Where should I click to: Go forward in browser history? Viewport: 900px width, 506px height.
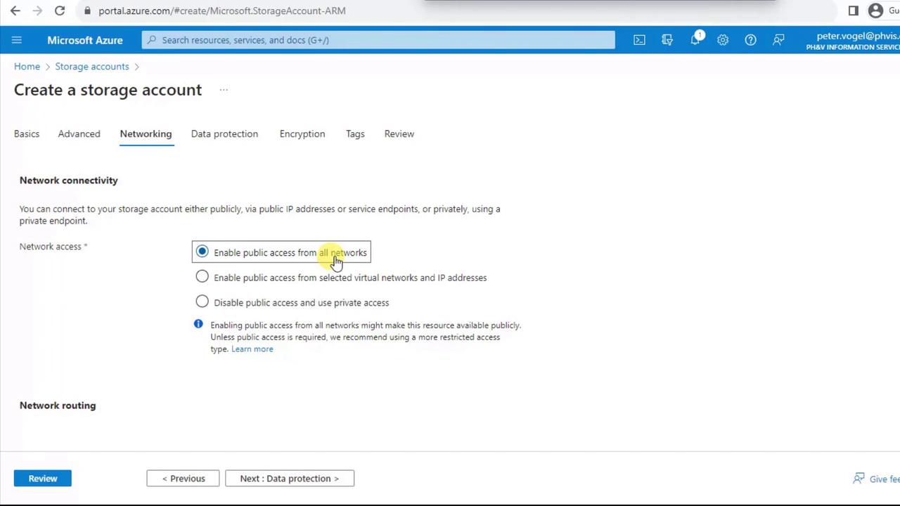[x=38, y=11]
